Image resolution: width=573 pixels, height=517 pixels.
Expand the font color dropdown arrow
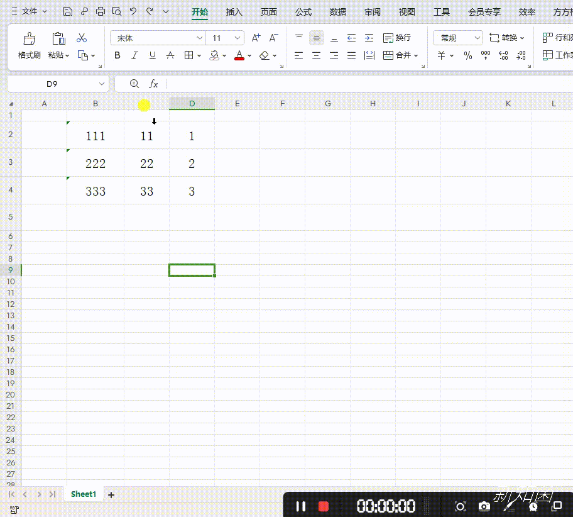(249, 55)
